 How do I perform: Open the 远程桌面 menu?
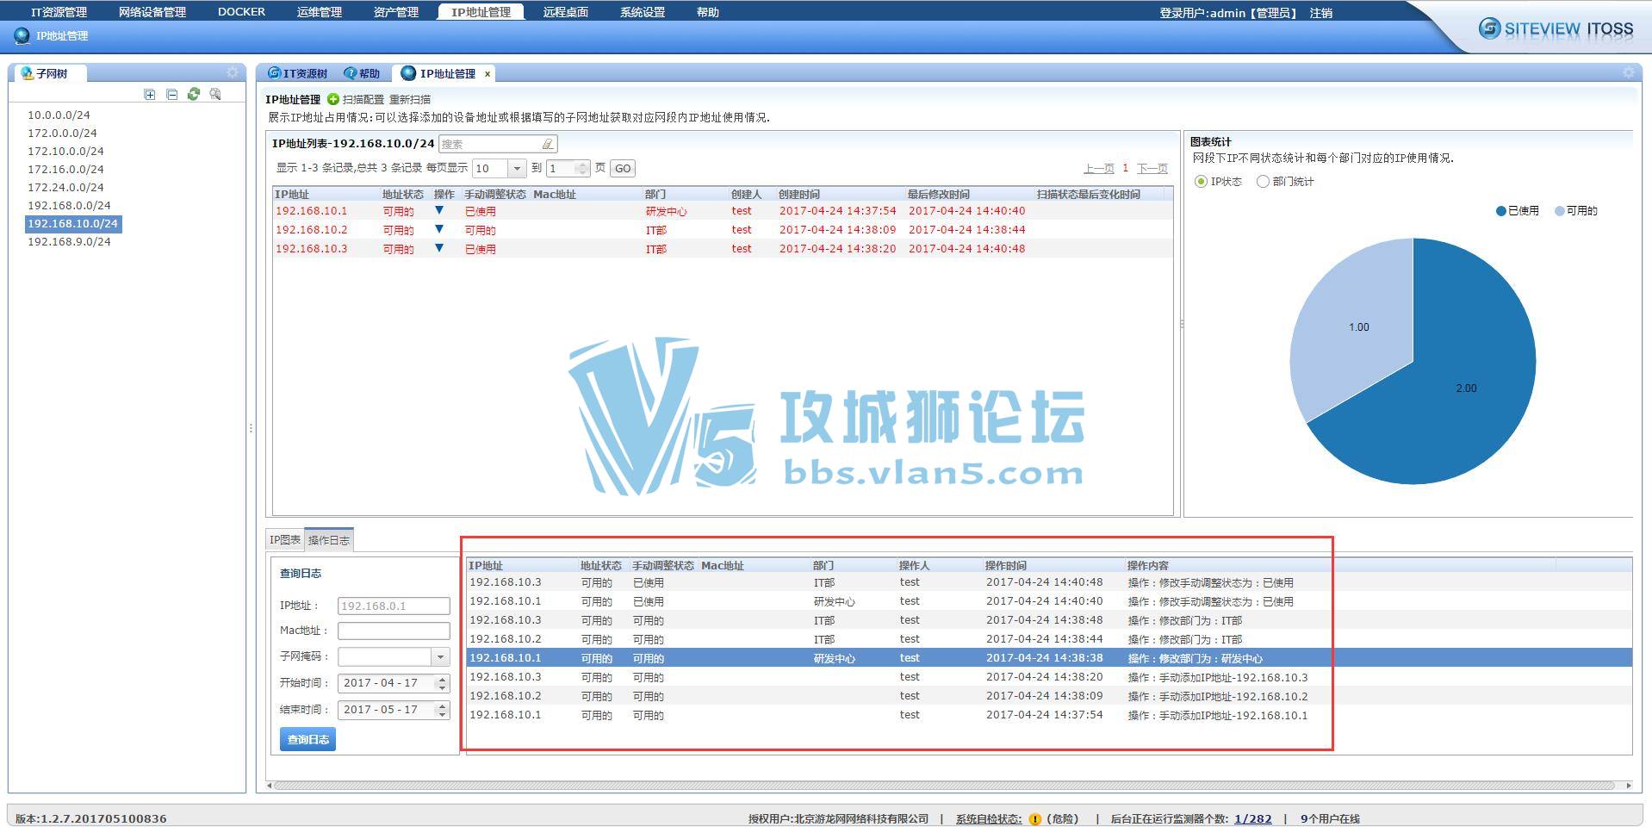coord(566,12)
